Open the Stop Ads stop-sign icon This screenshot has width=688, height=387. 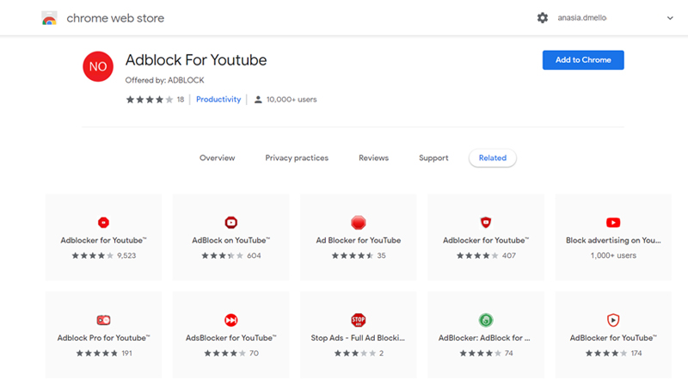(x=358, y=320)
